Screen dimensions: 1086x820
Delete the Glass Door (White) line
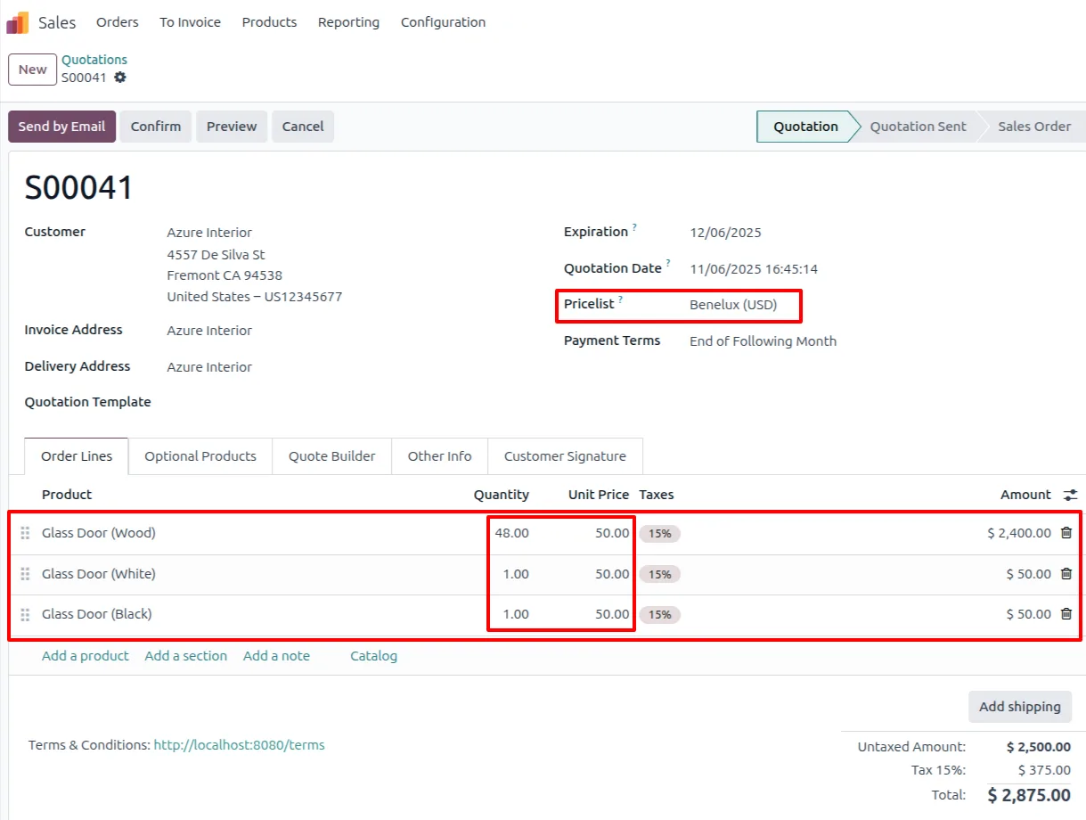point(1066,574)
